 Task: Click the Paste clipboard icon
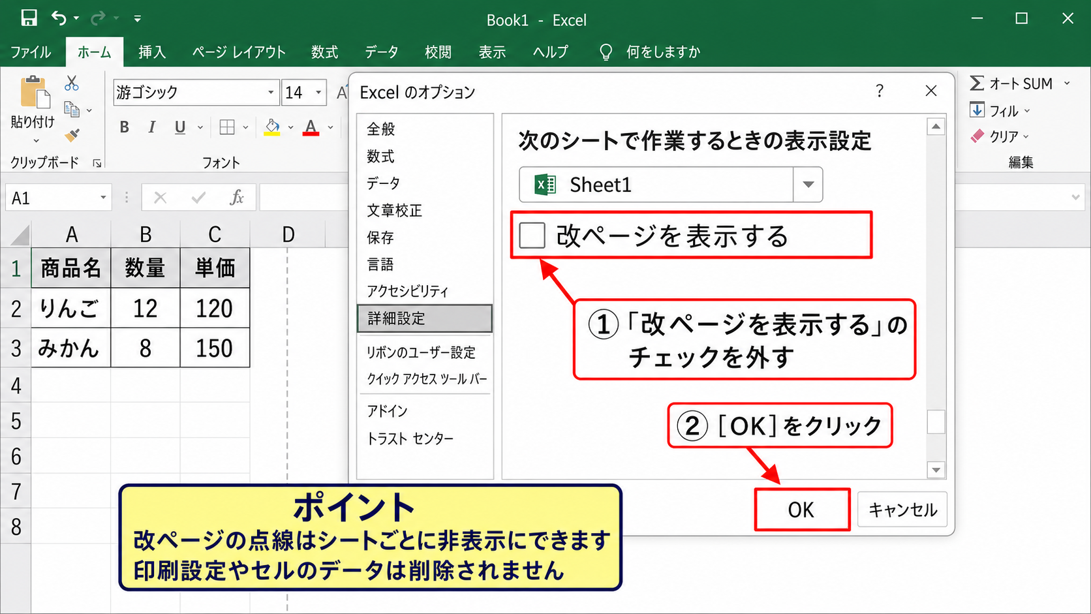tap(35, 92)
